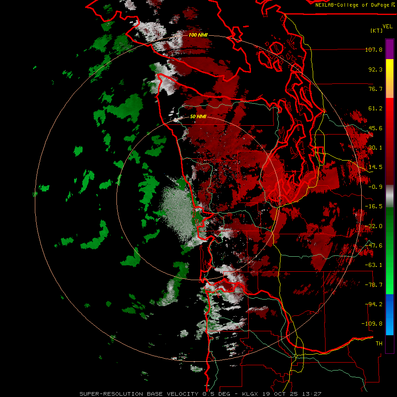The height and width of the screenshot is (397, 397).
Task: Click the 61.2 velocity scale value
Action: [x=375, y=109]
